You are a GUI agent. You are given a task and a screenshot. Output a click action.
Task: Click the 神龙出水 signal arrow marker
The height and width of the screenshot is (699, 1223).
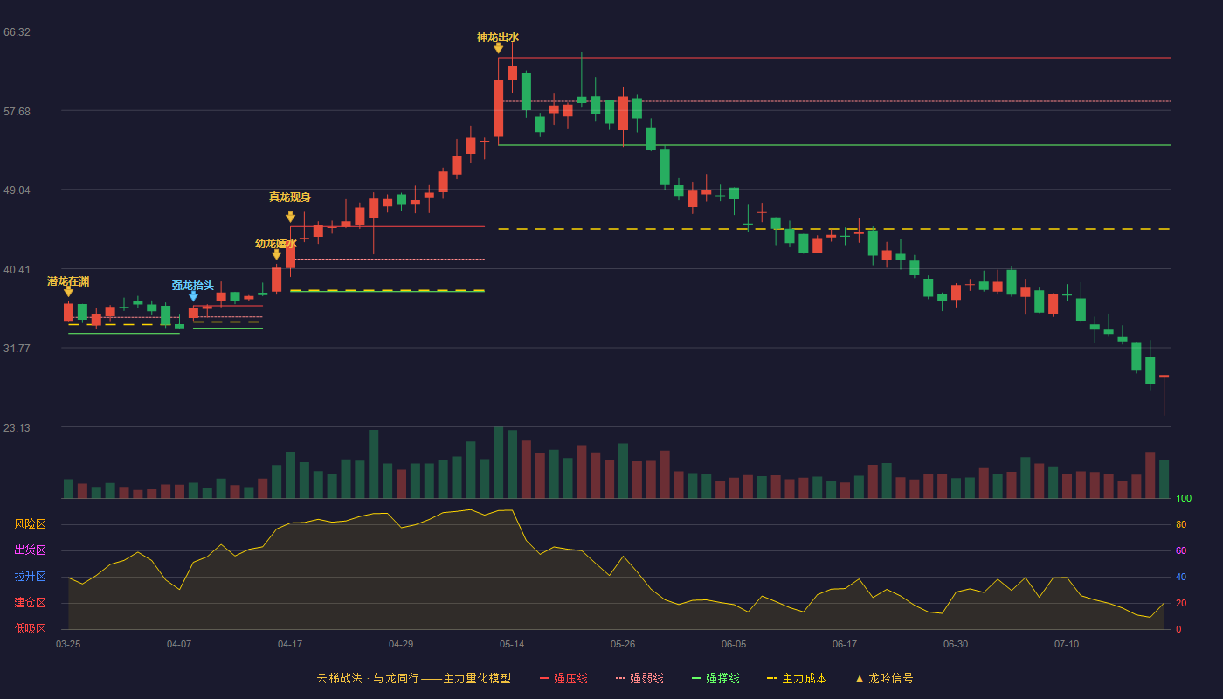coord(498,48)
